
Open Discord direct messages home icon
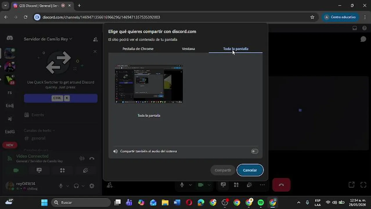10,38
